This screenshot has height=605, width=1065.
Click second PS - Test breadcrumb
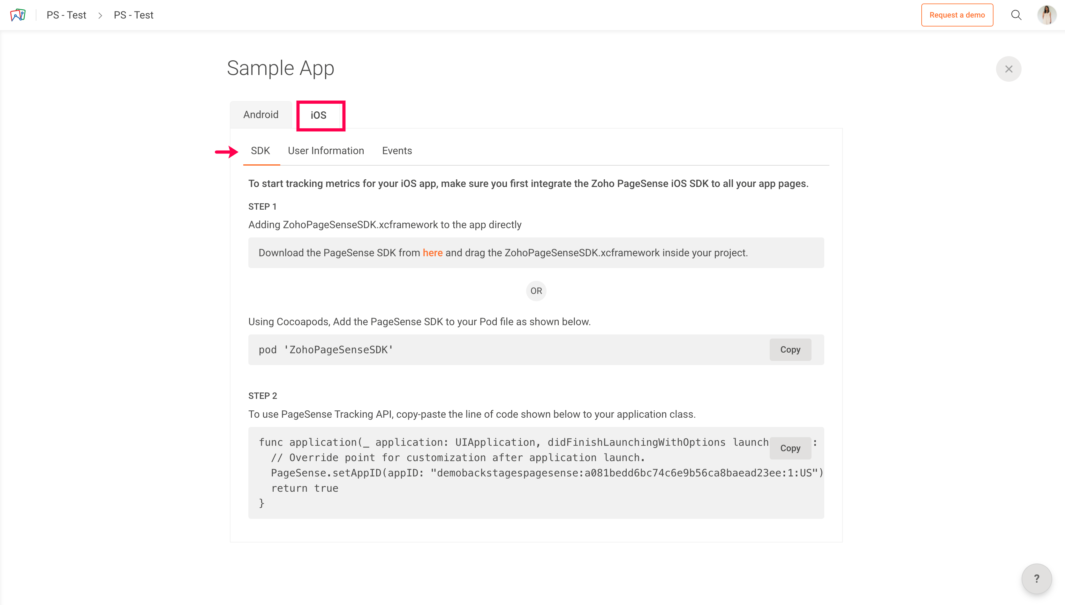coord(133,15)
